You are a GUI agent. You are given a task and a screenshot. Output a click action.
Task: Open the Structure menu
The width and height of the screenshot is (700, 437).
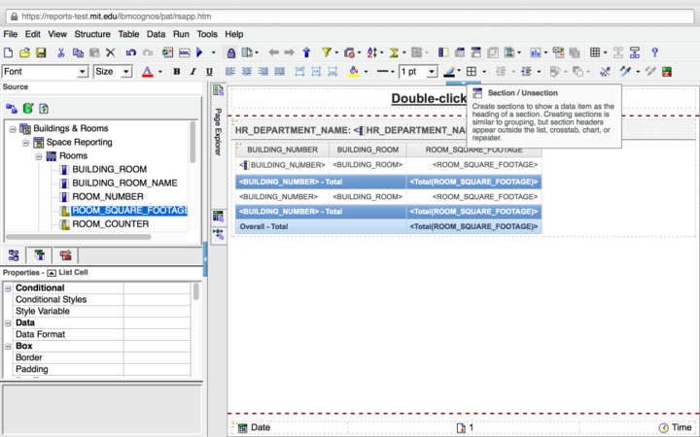[92, 34]
